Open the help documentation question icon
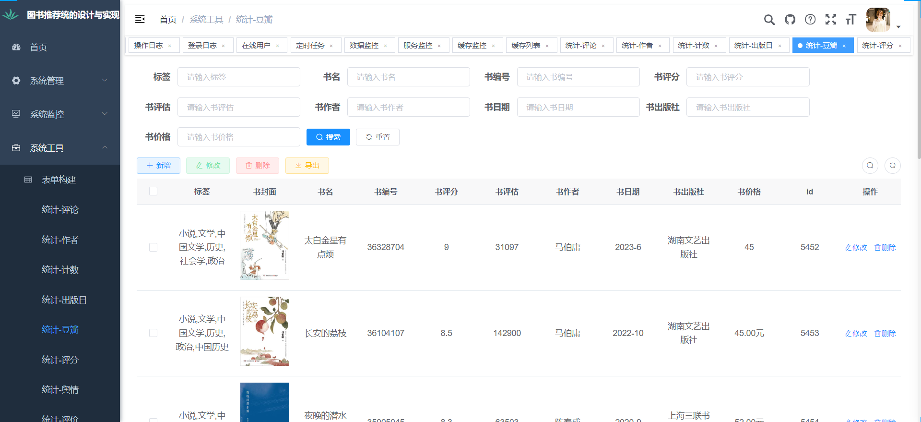921x422 pixels. click(x=810, y=20)
